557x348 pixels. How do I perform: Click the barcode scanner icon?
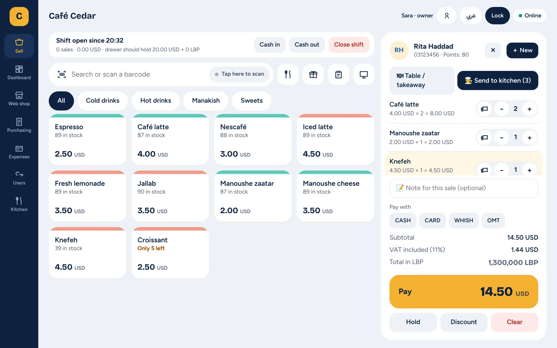[62, 74]
